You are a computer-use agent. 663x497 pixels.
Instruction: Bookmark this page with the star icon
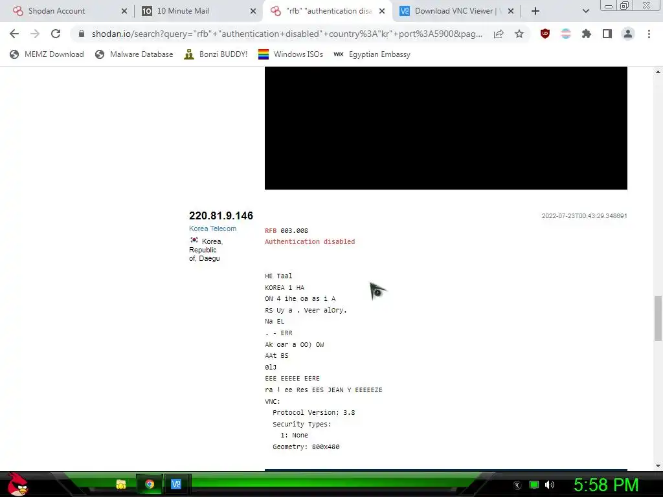click(x=519, y=34)
